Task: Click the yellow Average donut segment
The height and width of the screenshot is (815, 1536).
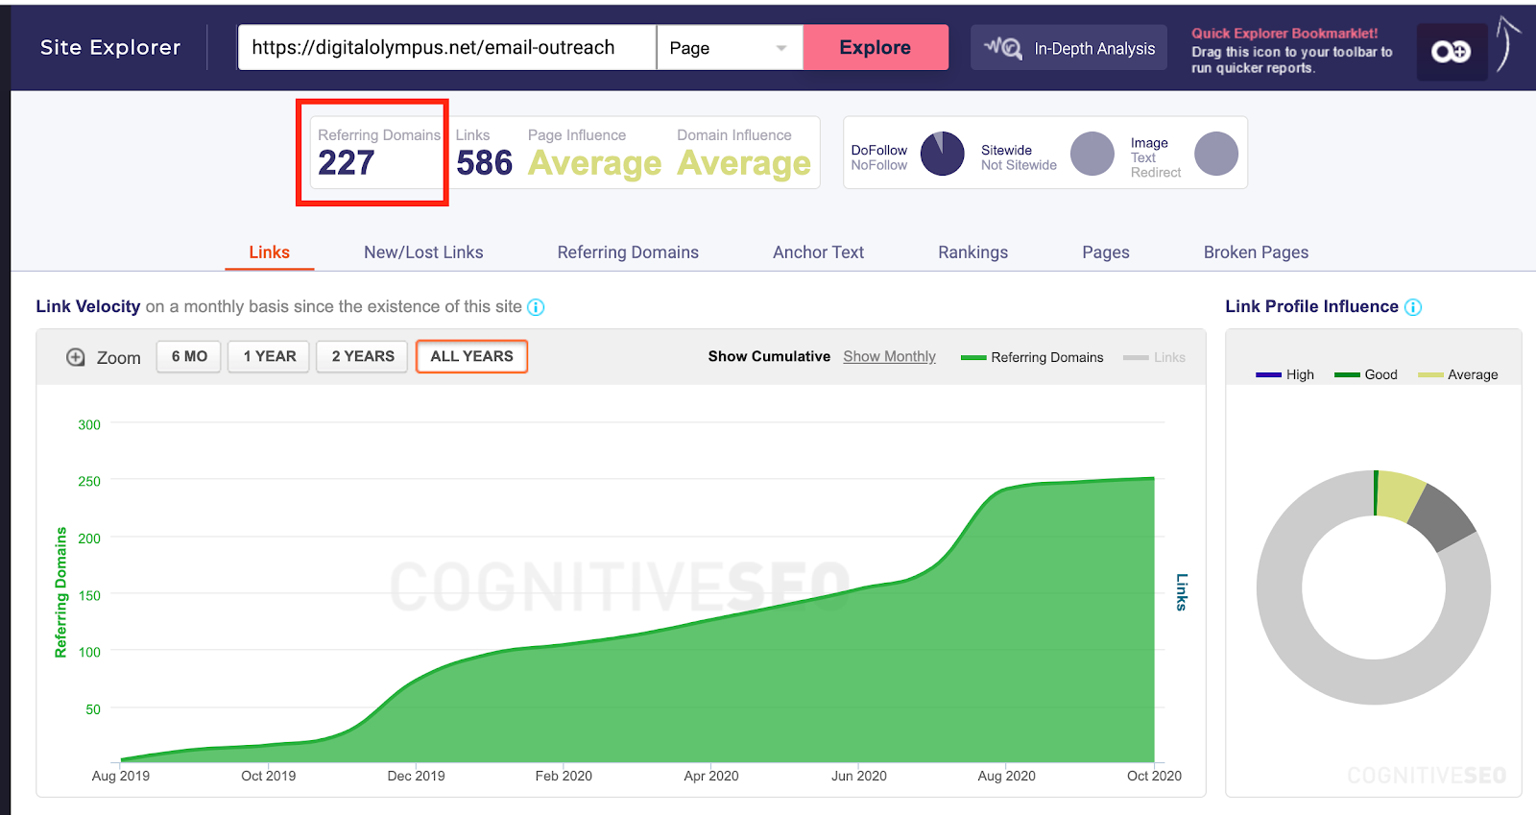Action: click(1399, 495)
